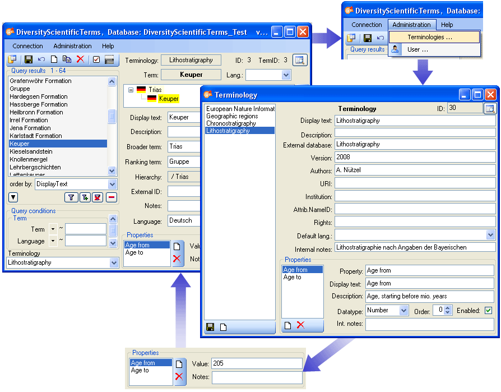
Task: Select Chronostratigraphy in the terminology list
Action: [231, 123]
